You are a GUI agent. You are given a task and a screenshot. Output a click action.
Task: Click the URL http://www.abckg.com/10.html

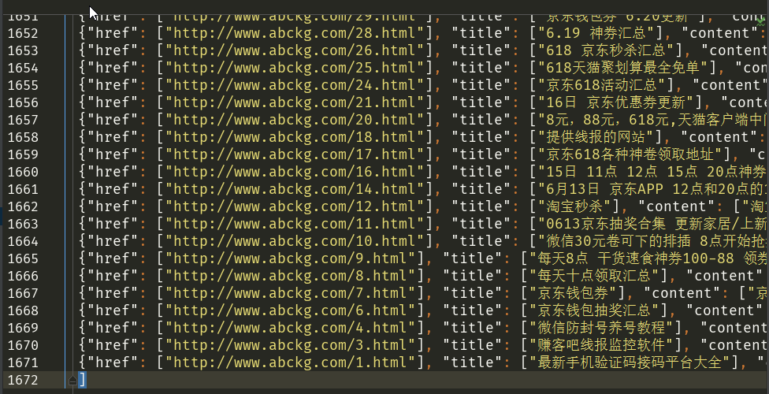tap(295, 241)
